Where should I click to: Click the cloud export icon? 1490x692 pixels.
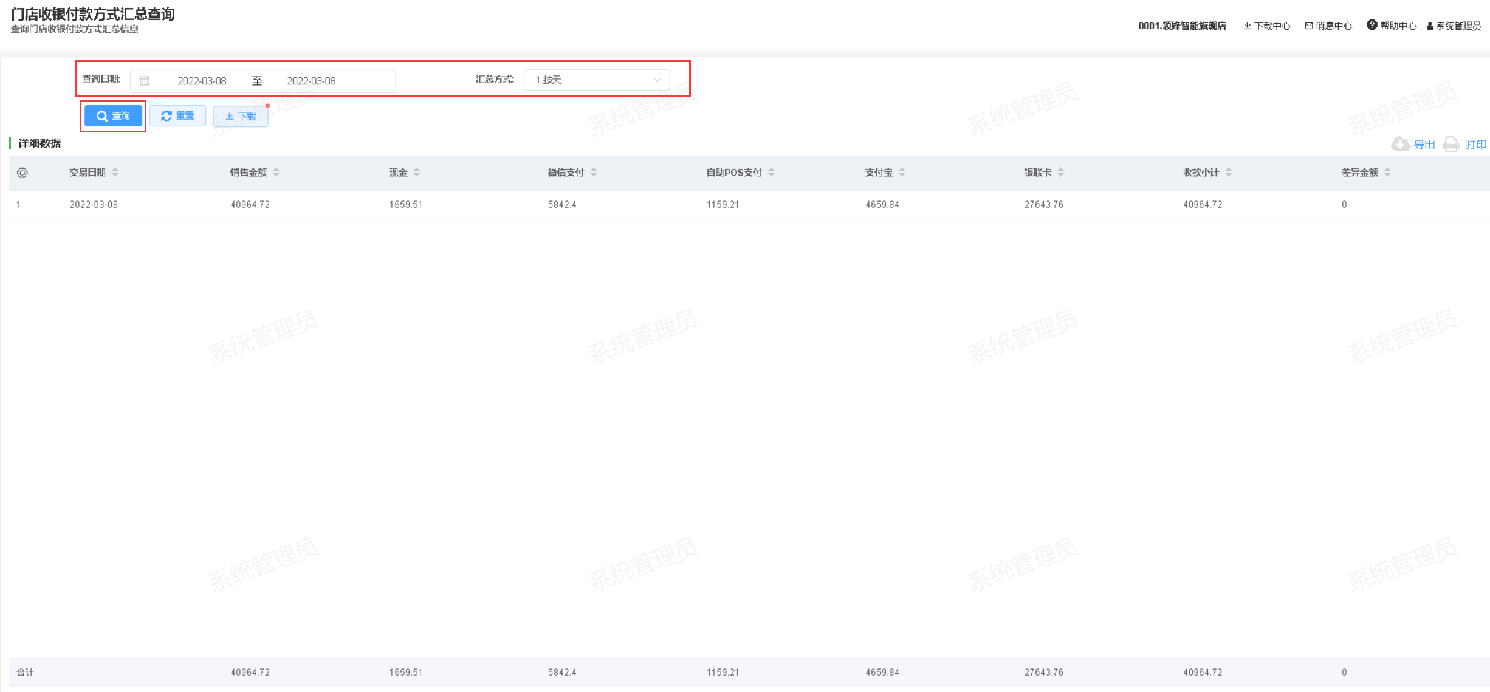[x=1400, y=144]
